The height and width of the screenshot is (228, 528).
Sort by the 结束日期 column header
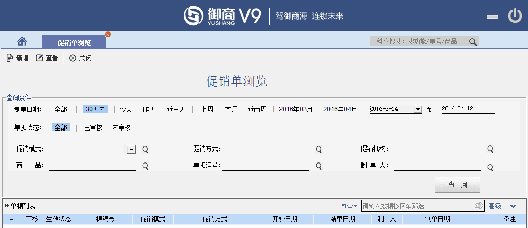click(343, 219)
